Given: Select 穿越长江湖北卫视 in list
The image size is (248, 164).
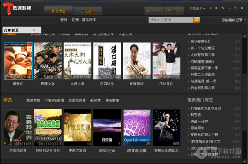Looking at the screenshot, I should 204,135.
